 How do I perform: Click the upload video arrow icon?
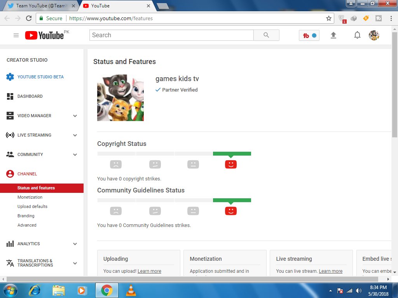point(333,35)
